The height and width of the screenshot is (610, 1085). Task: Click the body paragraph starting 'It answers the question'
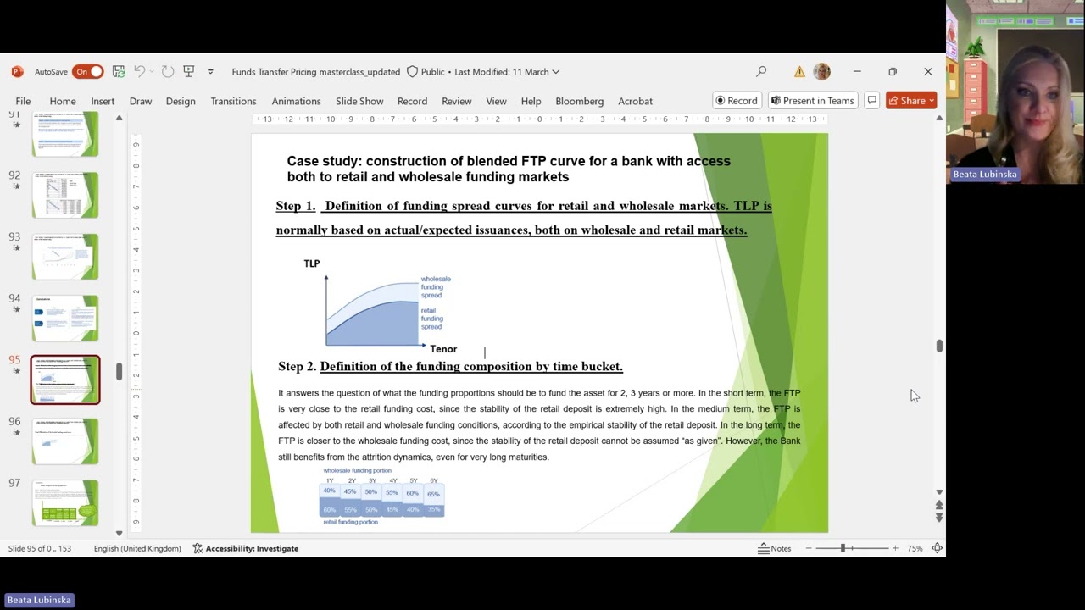[x=539, y=424]
